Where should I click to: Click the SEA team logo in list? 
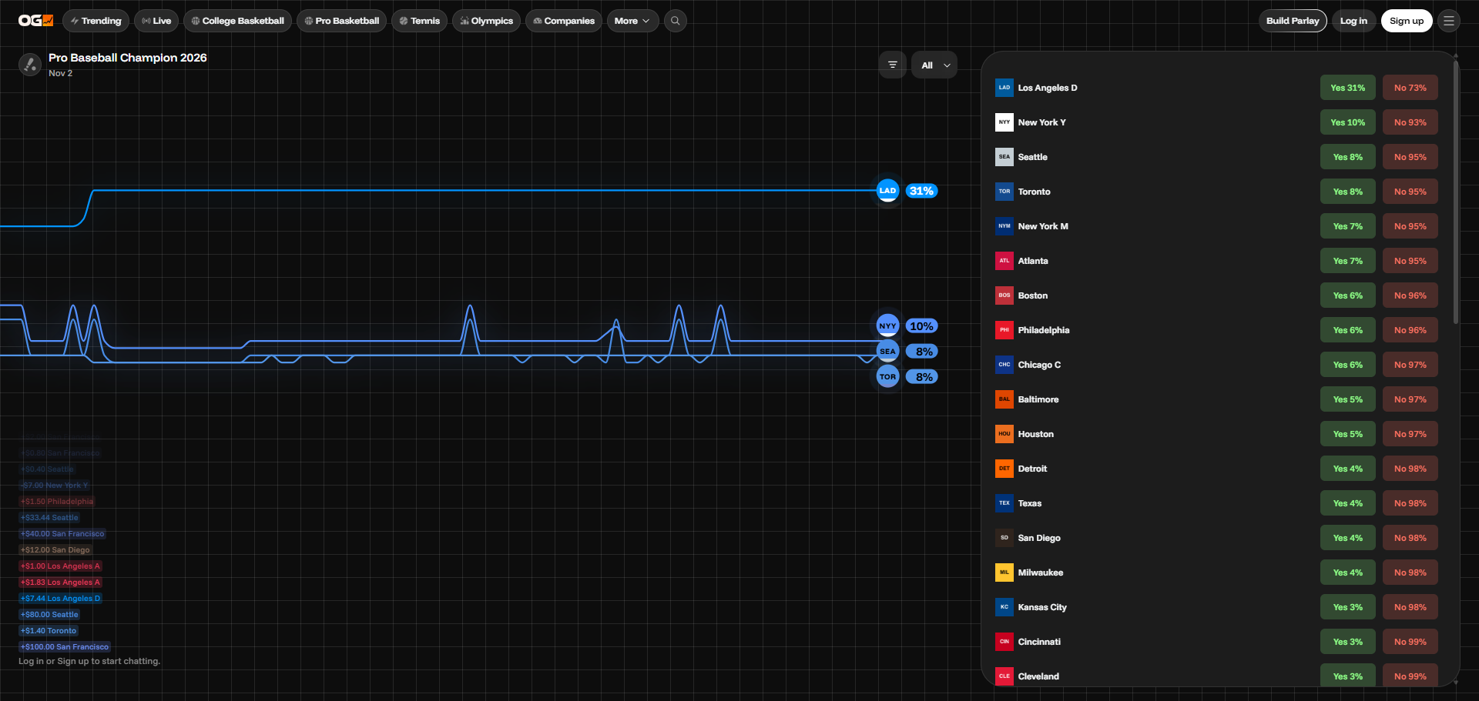tap(1004, 157)
